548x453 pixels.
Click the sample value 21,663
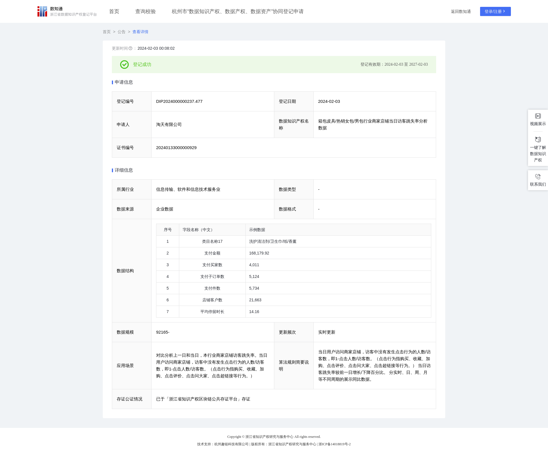[x=255, y=300]
